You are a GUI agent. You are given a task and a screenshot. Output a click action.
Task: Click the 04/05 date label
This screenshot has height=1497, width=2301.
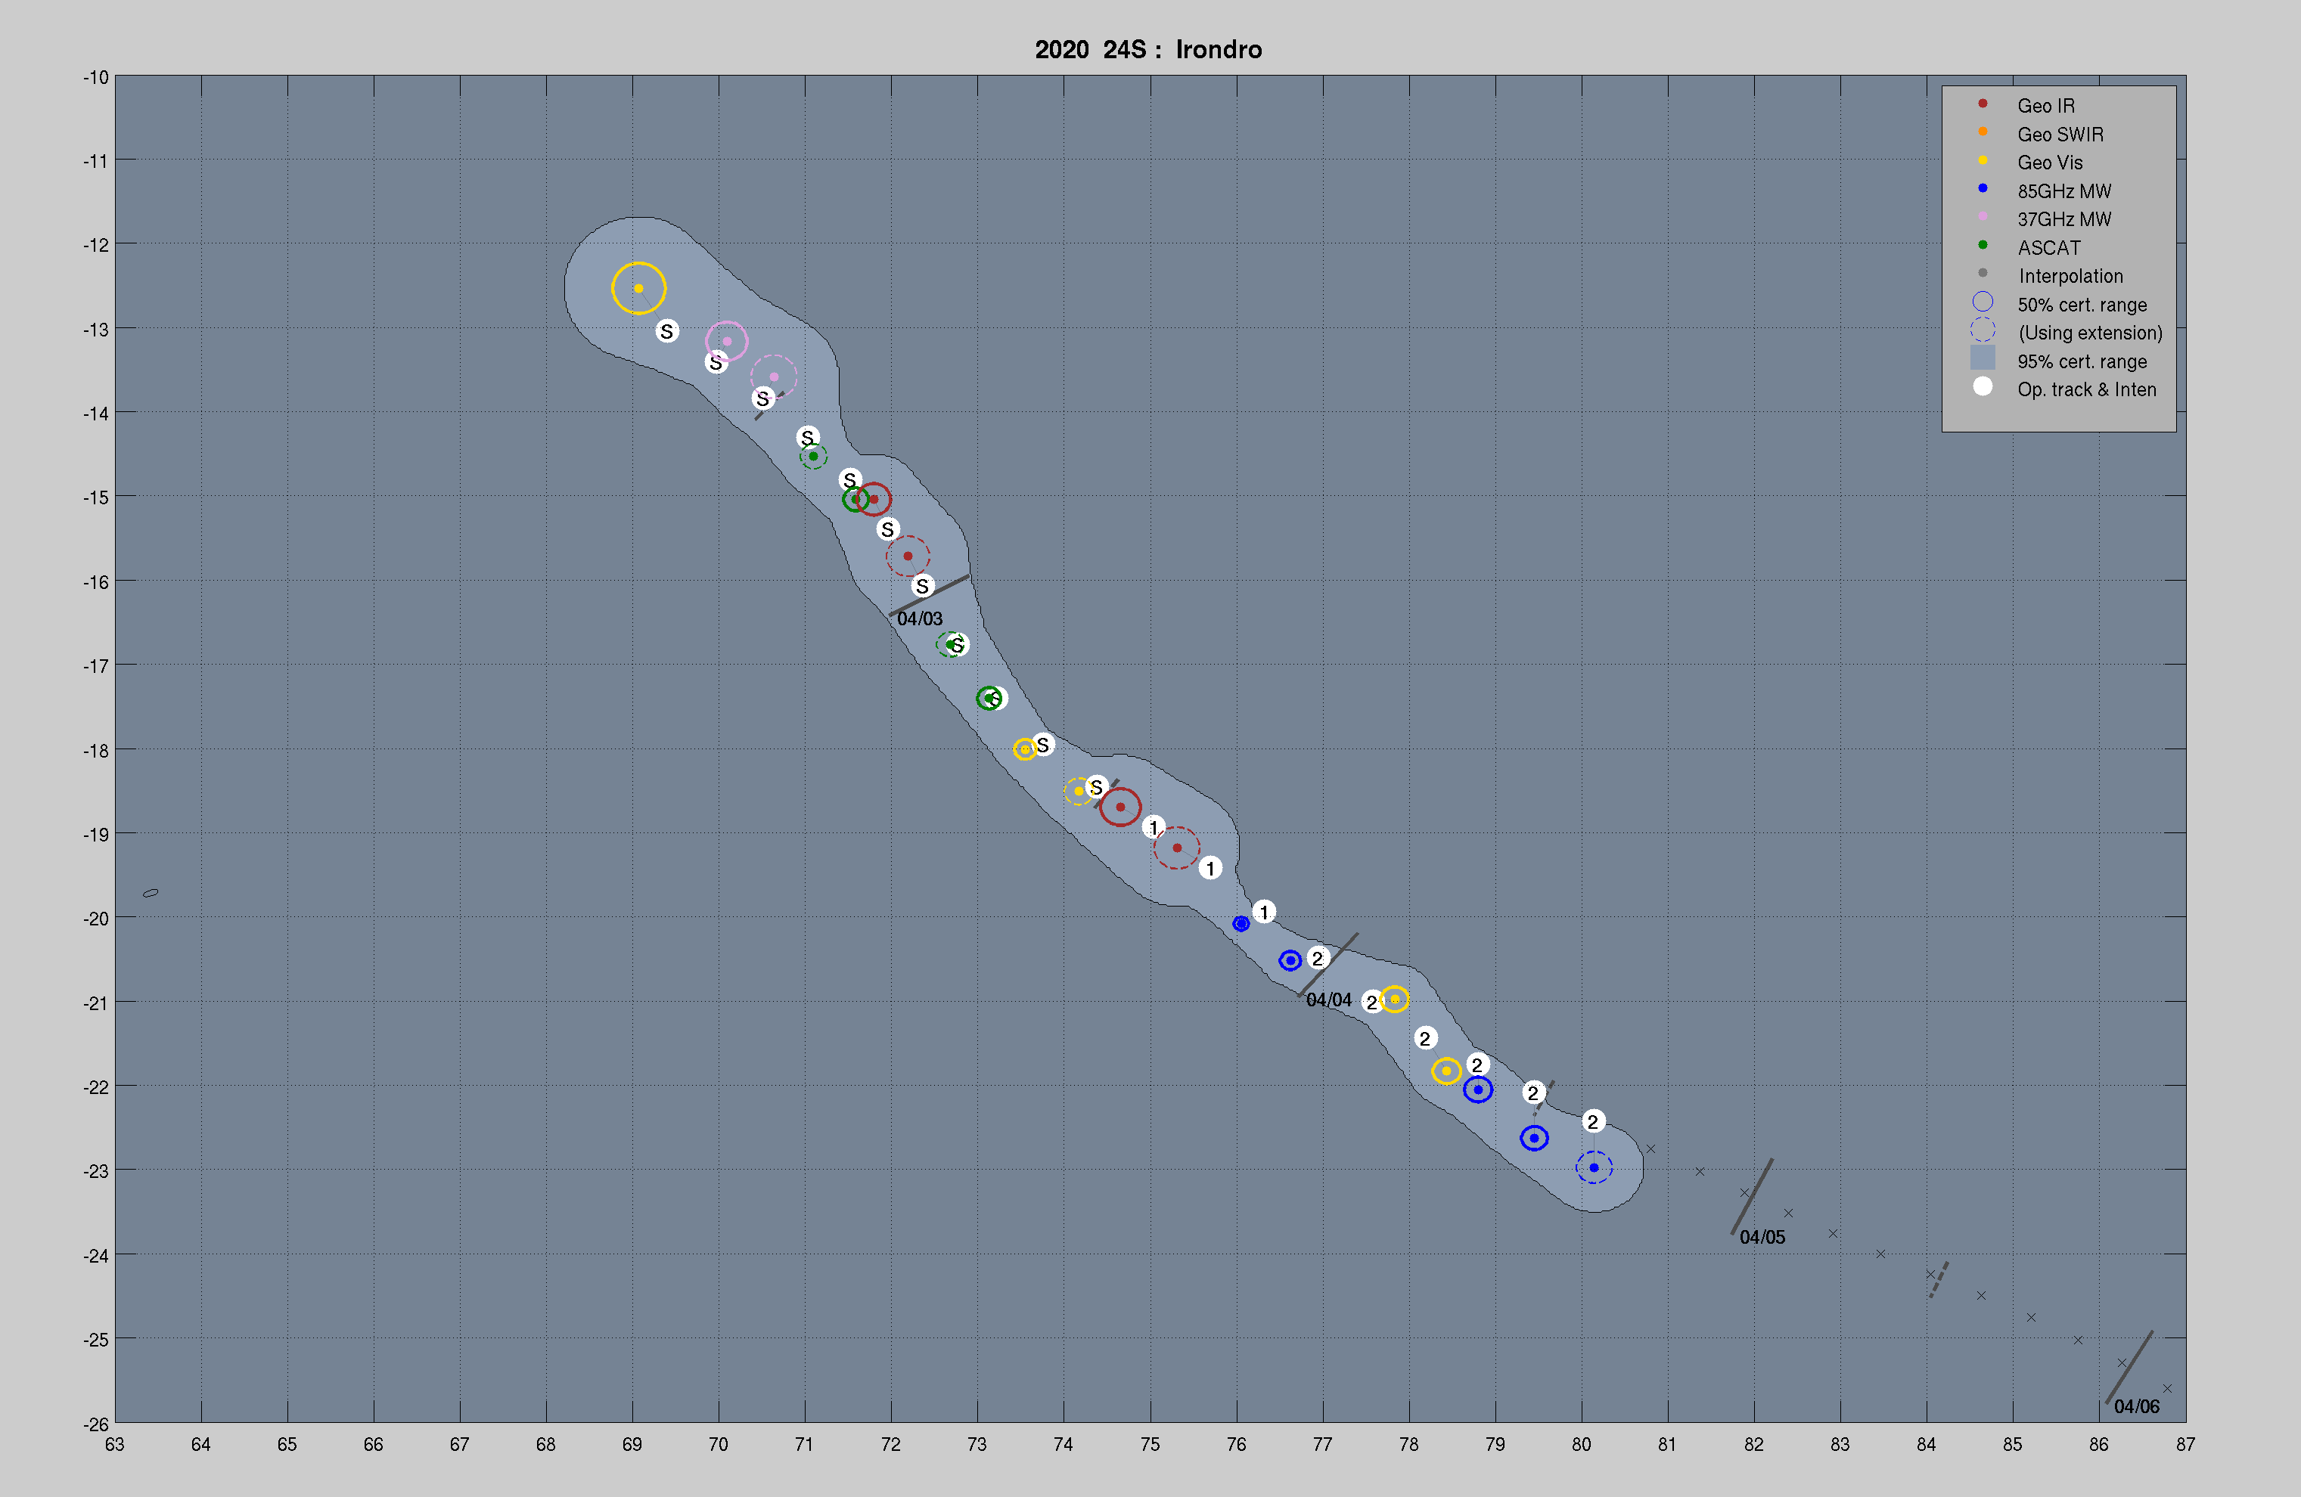point(1762,1237)
